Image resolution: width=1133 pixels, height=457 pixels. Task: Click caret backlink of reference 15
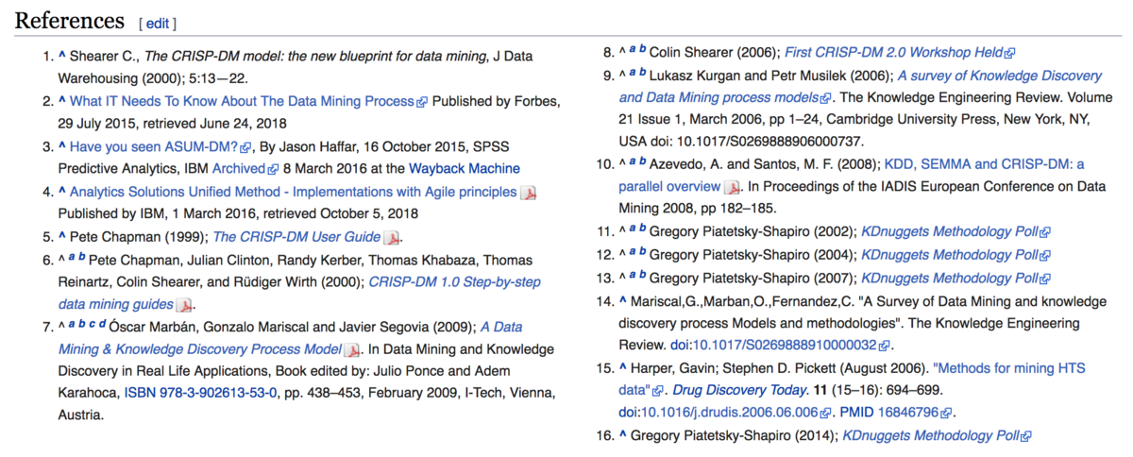[622, 368]
